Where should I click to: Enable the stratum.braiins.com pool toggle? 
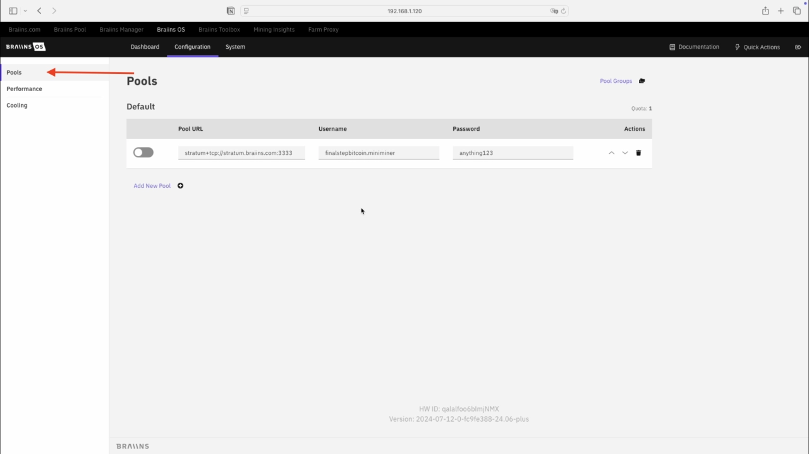pyautogui.click(x=143, y=152)
